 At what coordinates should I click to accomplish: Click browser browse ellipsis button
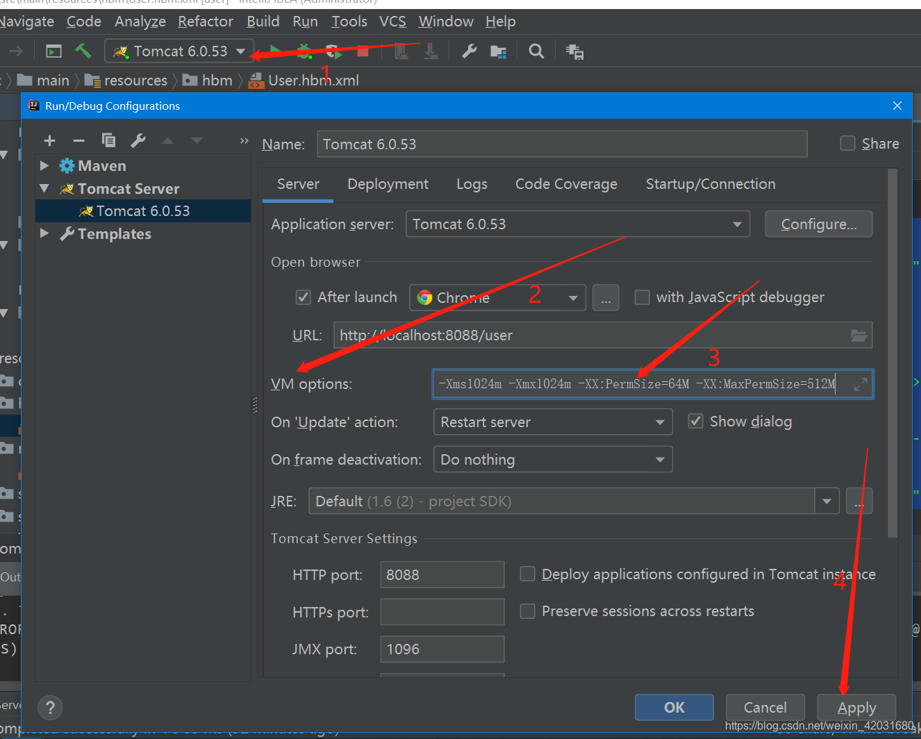pyautogui.click(x=606, y=298)
